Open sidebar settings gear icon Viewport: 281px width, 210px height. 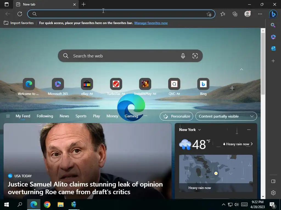273,193
